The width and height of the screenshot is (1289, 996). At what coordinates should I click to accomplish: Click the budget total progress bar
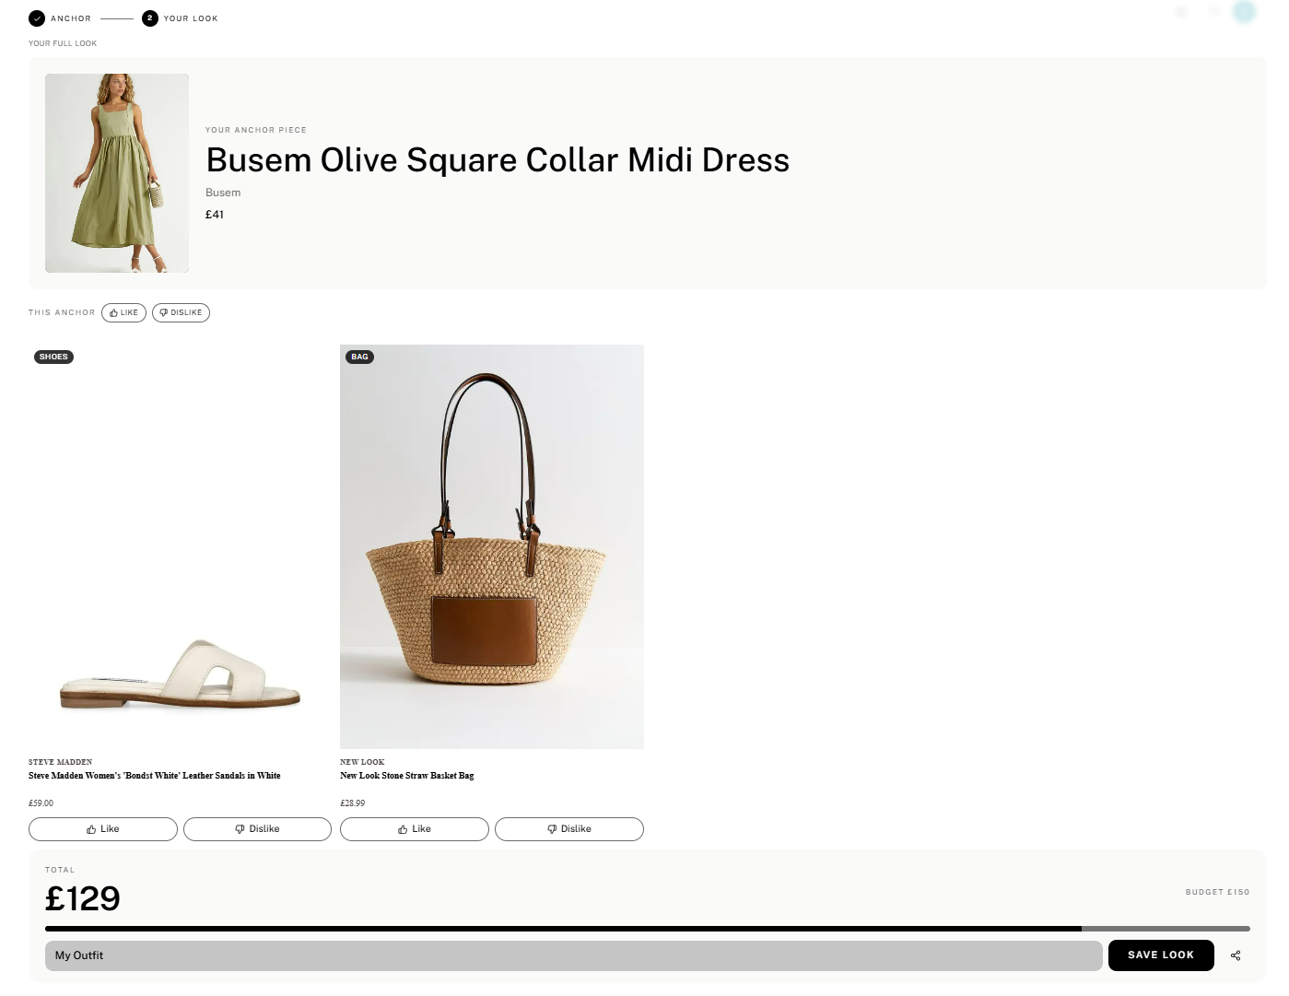pos(648,929)
